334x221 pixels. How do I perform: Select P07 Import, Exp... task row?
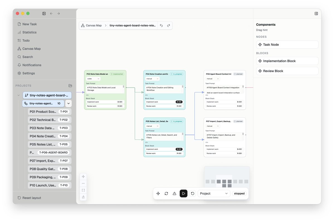click(x=50, y=161)
